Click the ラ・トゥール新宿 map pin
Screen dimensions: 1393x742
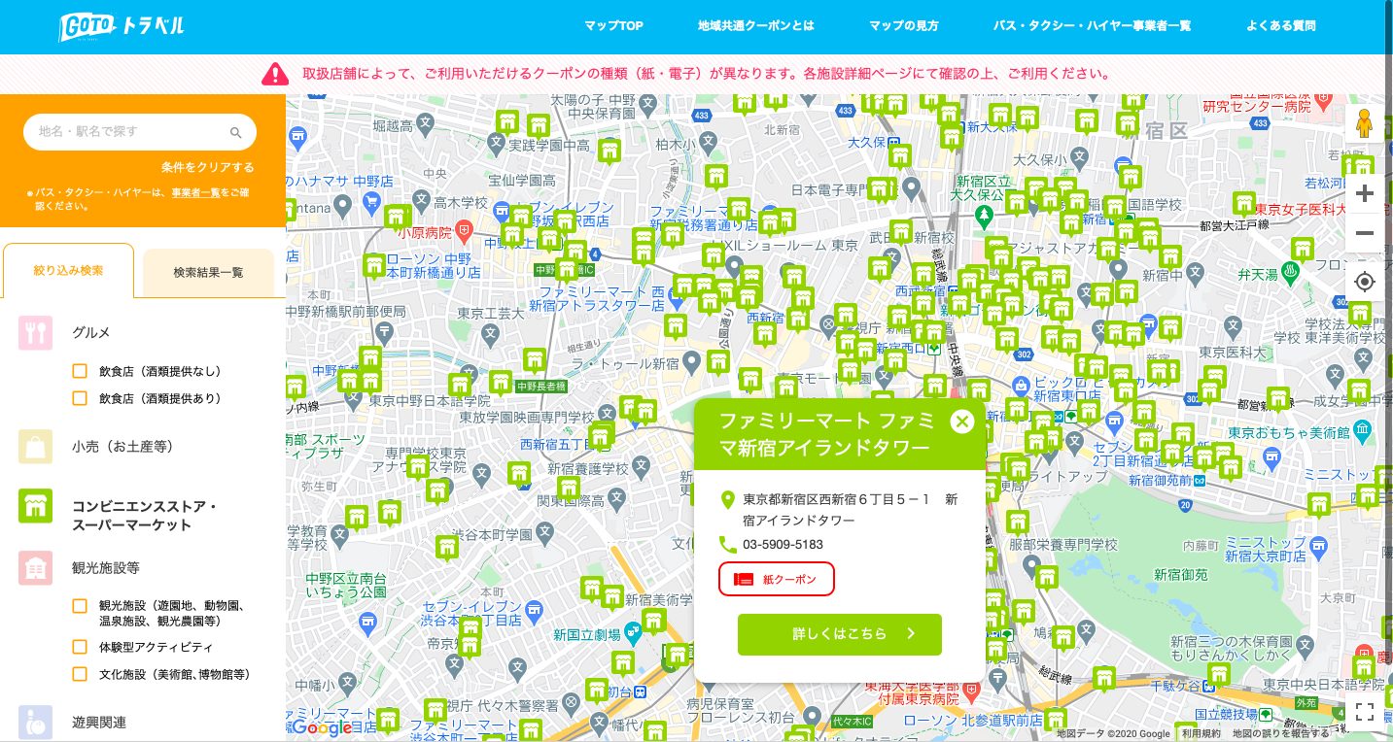click(691, 363)
